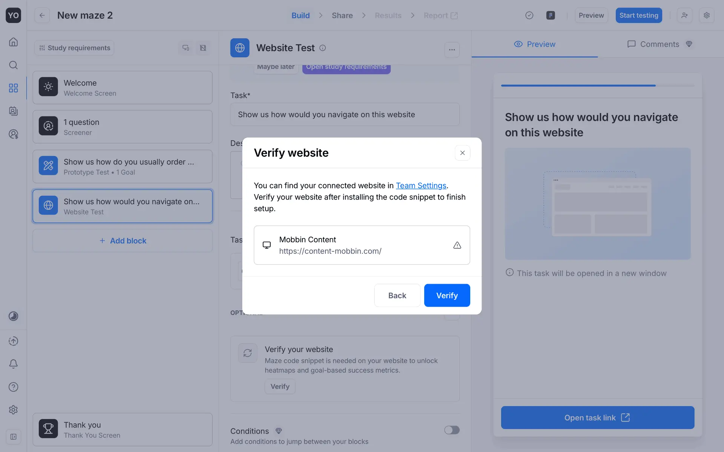Open the help question mark icon

13,387
